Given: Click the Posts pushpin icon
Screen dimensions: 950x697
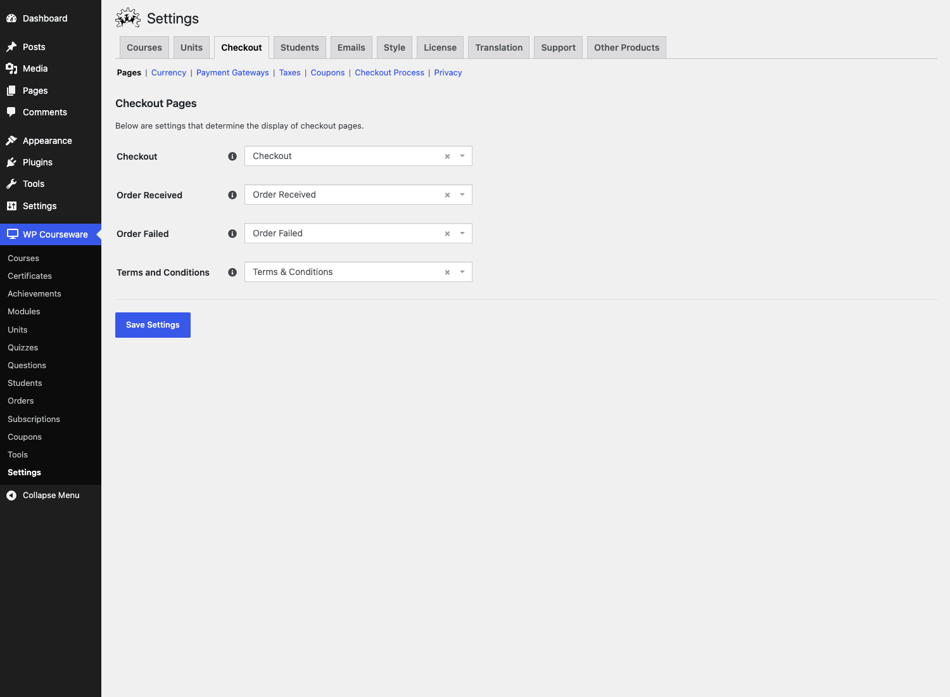Looking at the screenshot, I should pos(11,47).
